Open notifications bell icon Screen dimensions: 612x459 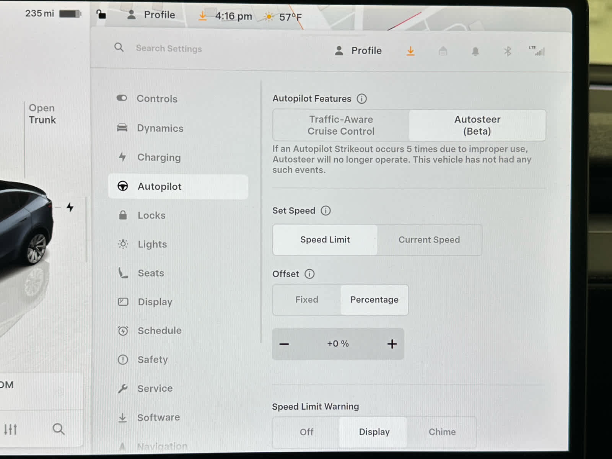475,51
